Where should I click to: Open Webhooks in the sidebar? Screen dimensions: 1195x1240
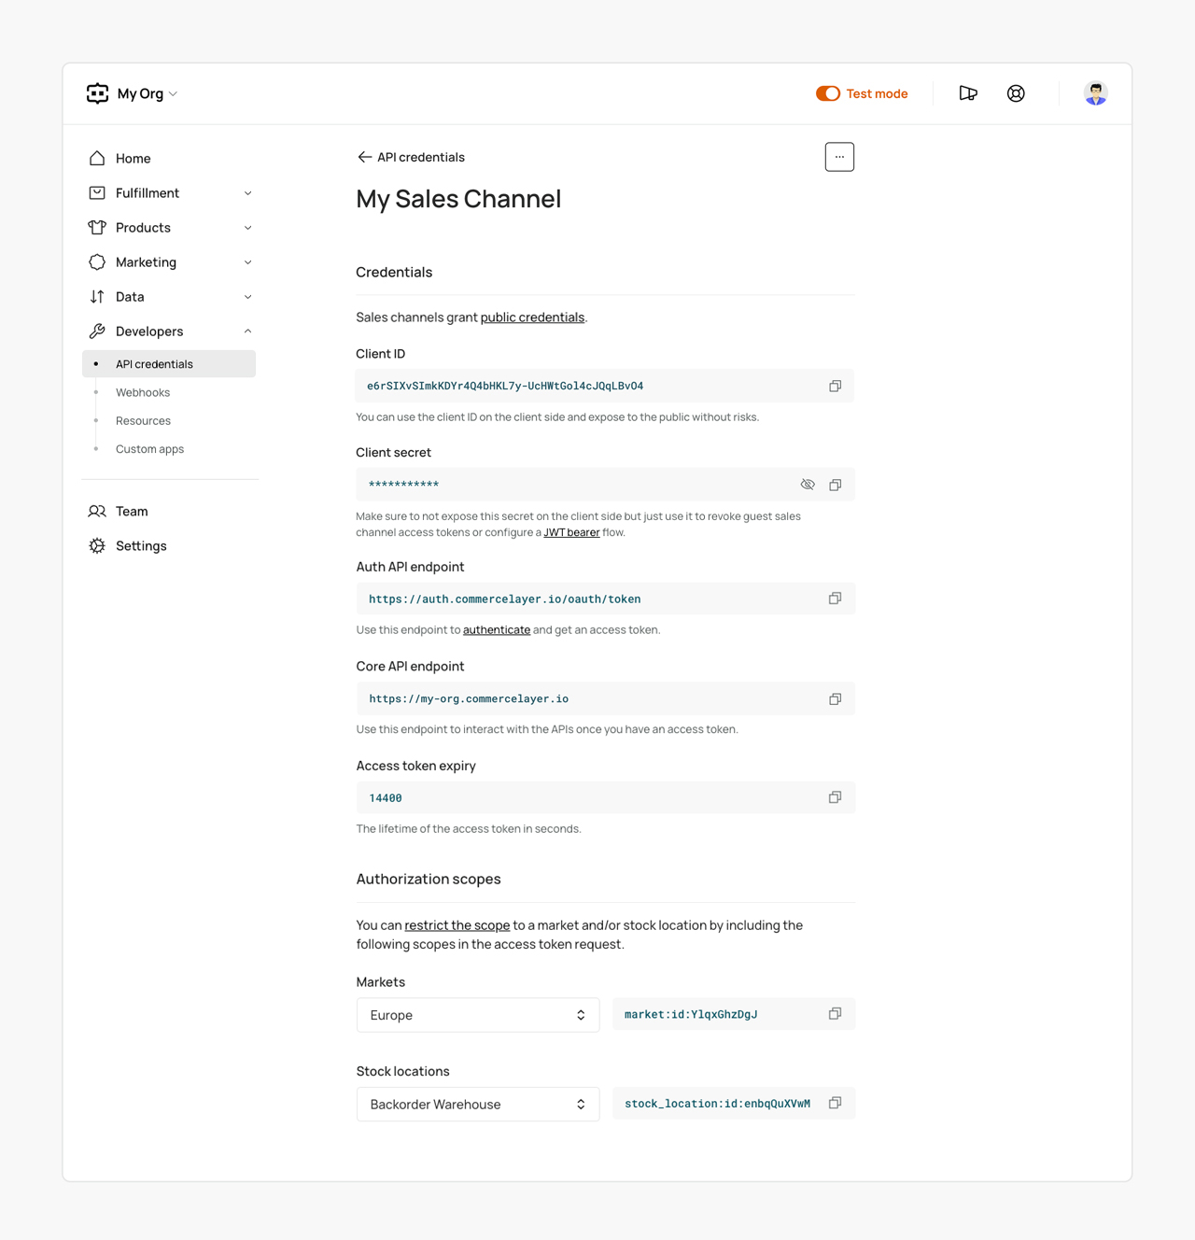pyautogui.click(x=143, y=393)
